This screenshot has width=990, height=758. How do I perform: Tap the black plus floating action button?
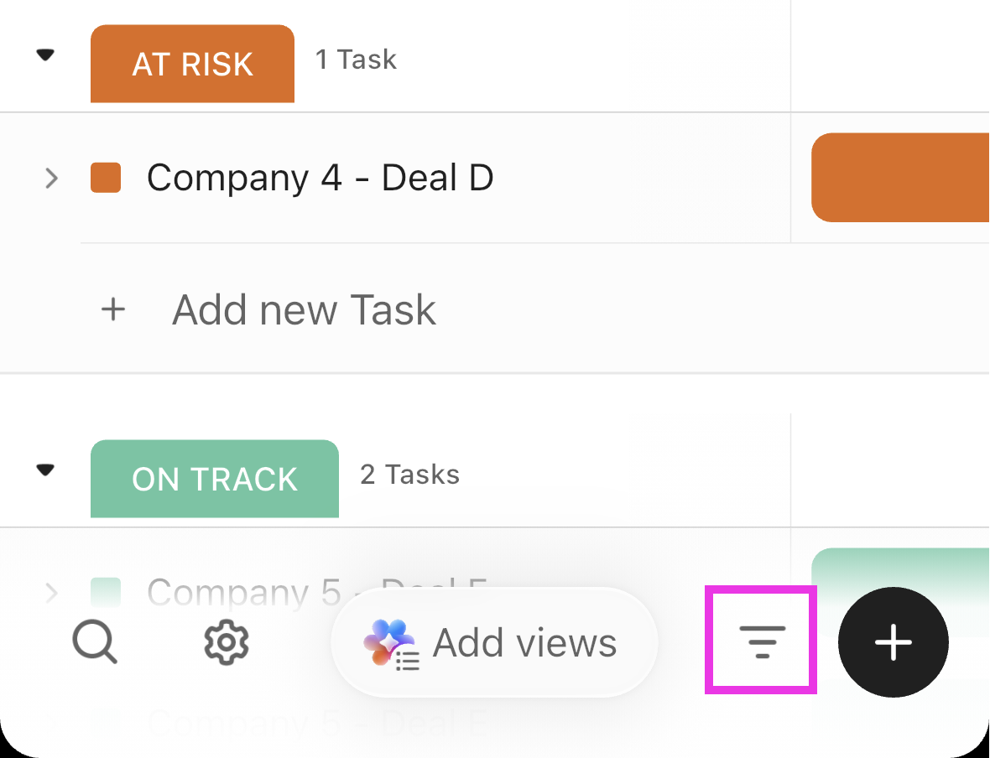(892, 642)
